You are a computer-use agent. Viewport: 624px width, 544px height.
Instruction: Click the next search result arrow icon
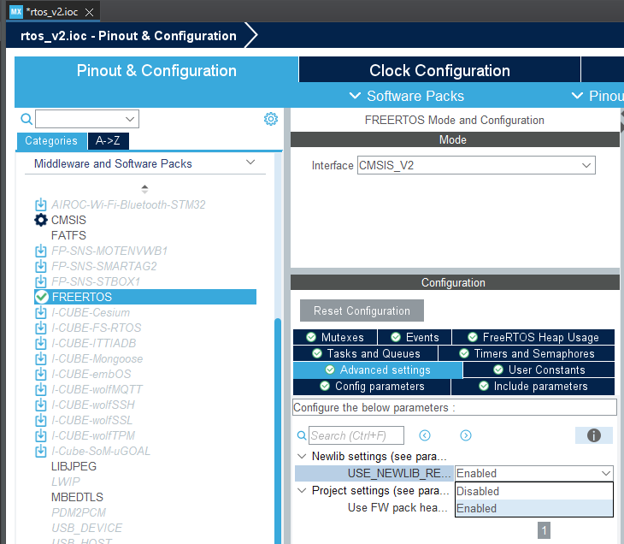[x=466, y=435]
